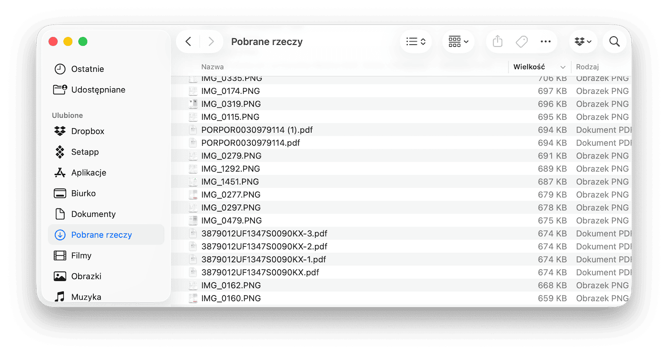
Task: Click the Share toolbar icon
Action: [x=498, y=42]
